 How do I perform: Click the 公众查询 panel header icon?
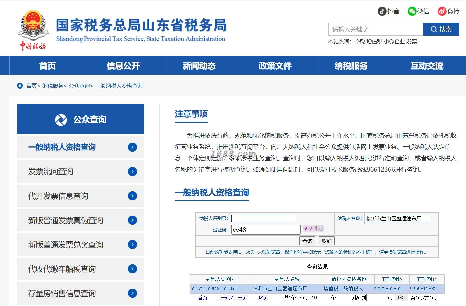(61, 120)
